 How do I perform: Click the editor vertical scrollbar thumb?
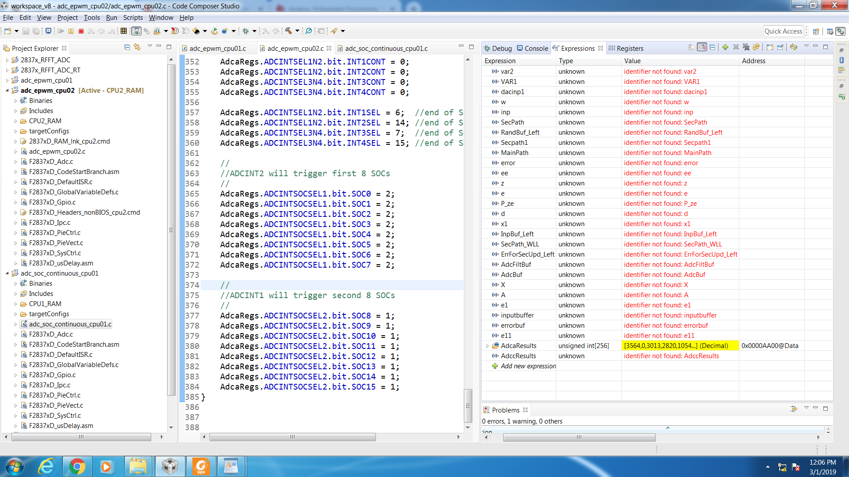[468, 405]
